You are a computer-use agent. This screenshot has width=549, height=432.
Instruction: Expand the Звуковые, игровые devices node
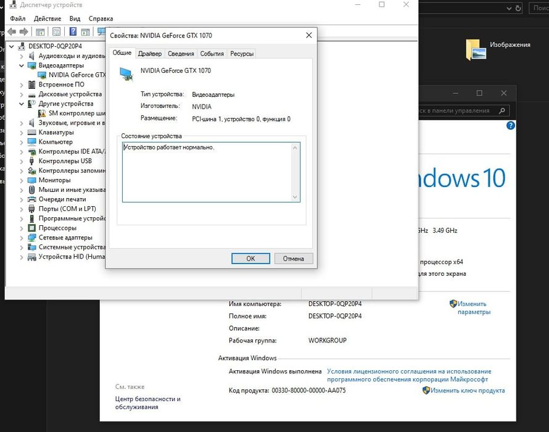click(x=22, y=123)
